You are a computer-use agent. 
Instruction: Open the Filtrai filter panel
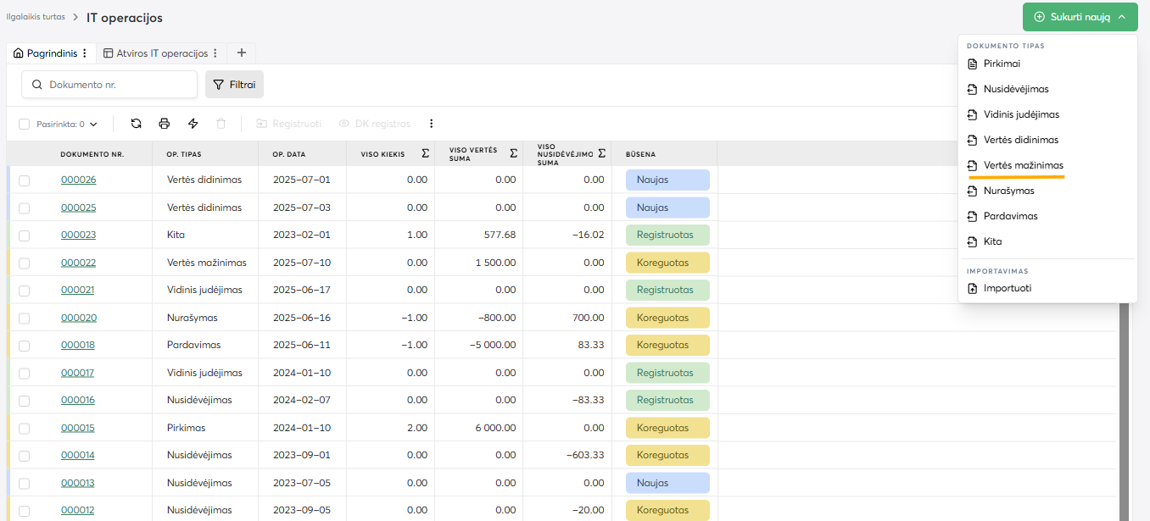tap(234, 85)
